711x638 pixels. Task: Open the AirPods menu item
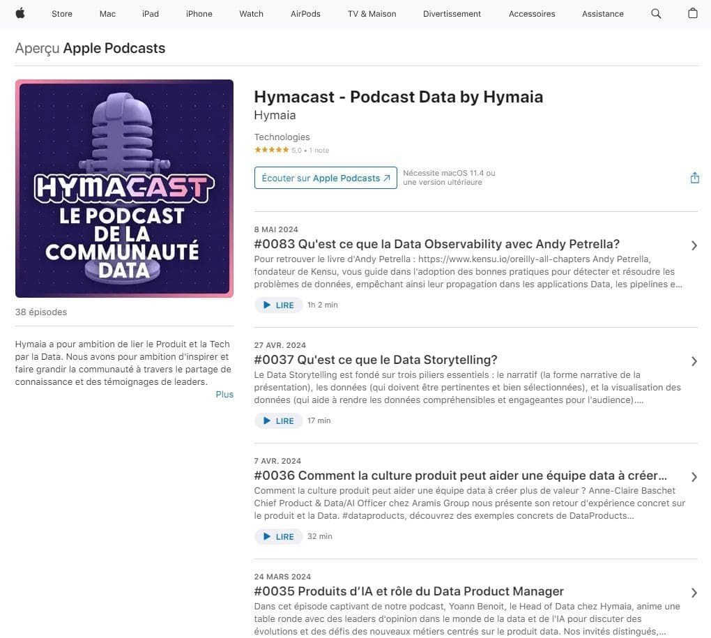tap(305, 14)
